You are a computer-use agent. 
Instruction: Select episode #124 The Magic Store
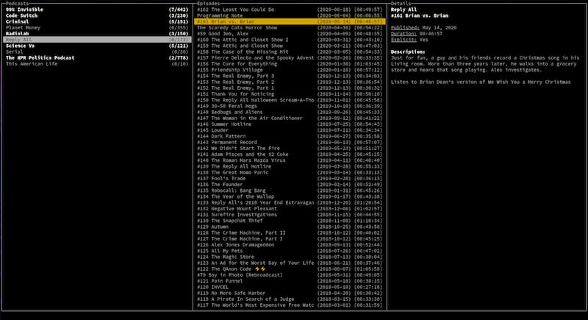point(290,257)
